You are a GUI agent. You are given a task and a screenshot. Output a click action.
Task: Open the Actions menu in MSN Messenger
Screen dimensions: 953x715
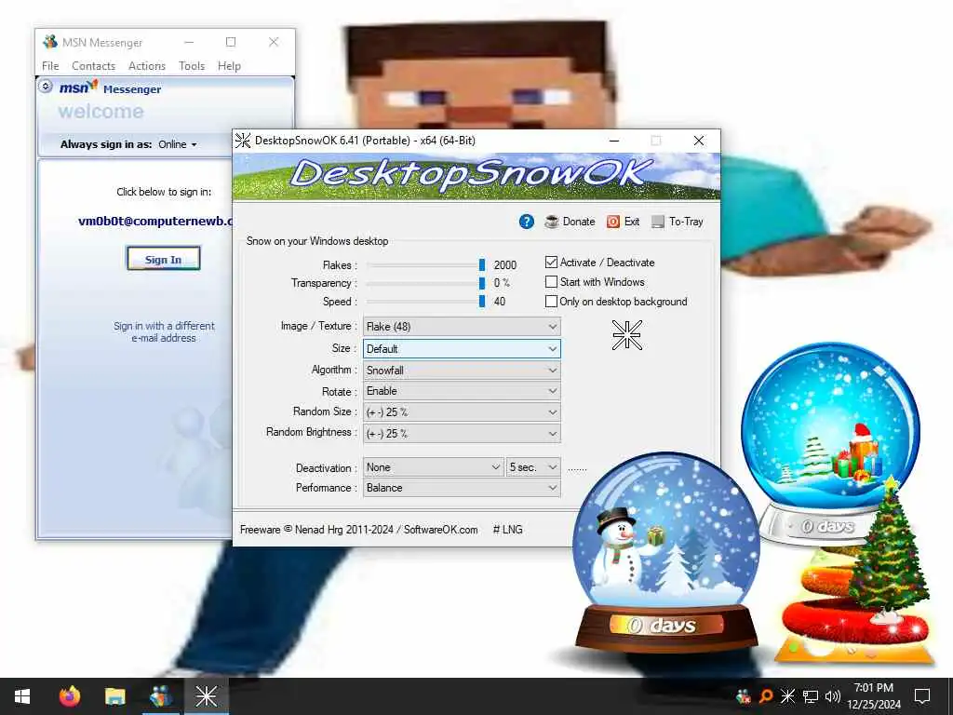pyautogui.click(x=147, y=66)
